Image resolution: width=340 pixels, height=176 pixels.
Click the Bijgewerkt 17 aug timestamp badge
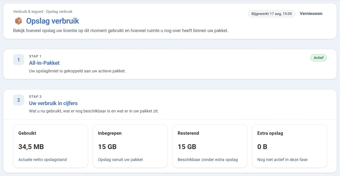(x=272, y=14)
